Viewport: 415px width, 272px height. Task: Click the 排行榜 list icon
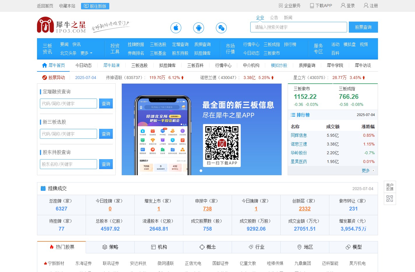(x=293, y=115)
